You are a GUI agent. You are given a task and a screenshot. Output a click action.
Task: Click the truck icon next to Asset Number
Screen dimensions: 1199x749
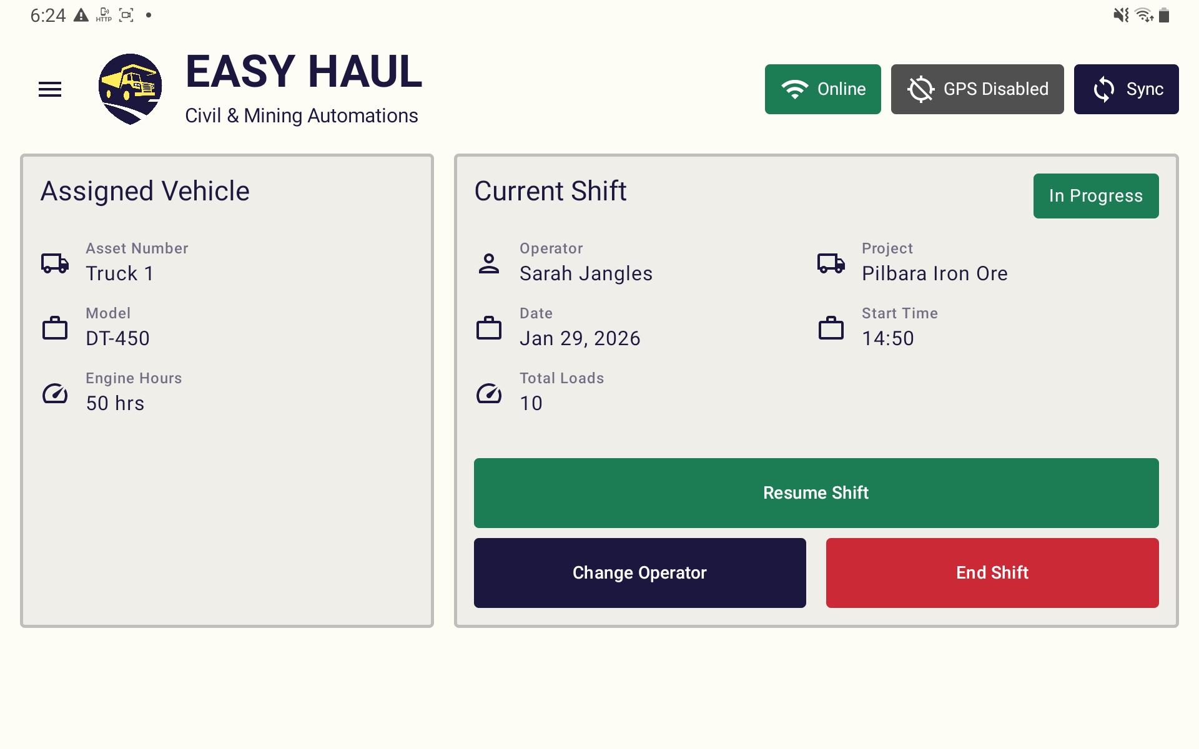click(55, 263)
